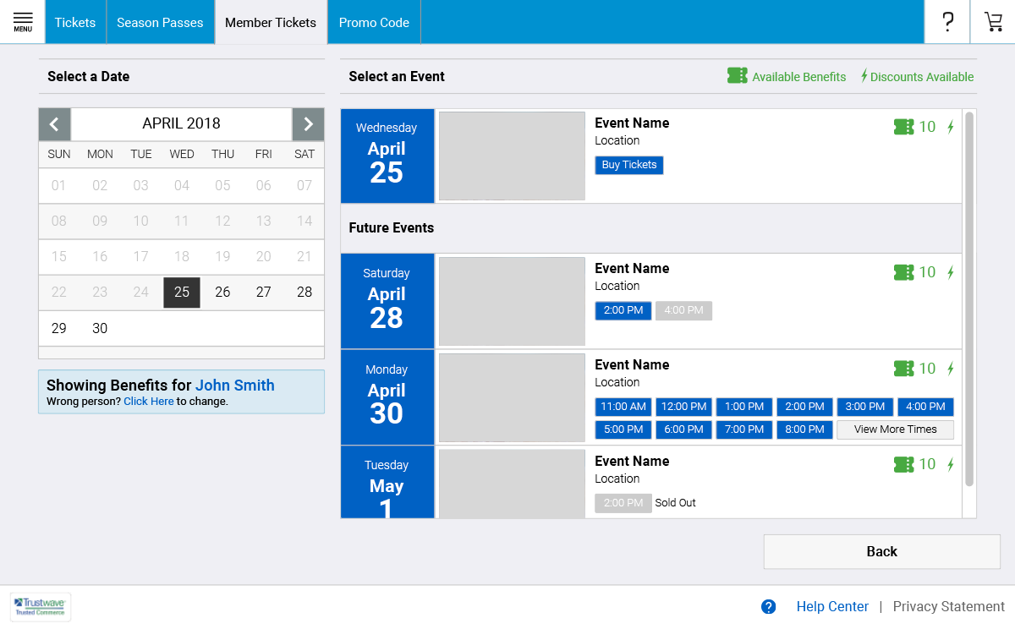Advance calendar to next month
This screenshot has width=1015, height=629.
(x=308, y=124)
